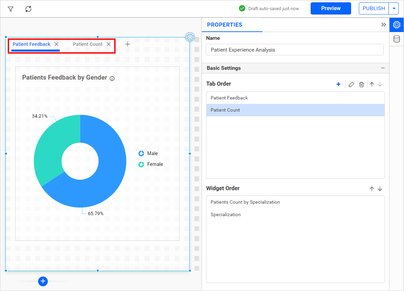404x291 pixels.
Task: Click the Preview button
Action: click(331, 8)
